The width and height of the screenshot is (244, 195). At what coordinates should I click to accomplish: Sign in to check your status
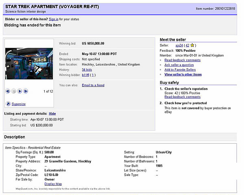pyautogui.click(x=53, y=19)
